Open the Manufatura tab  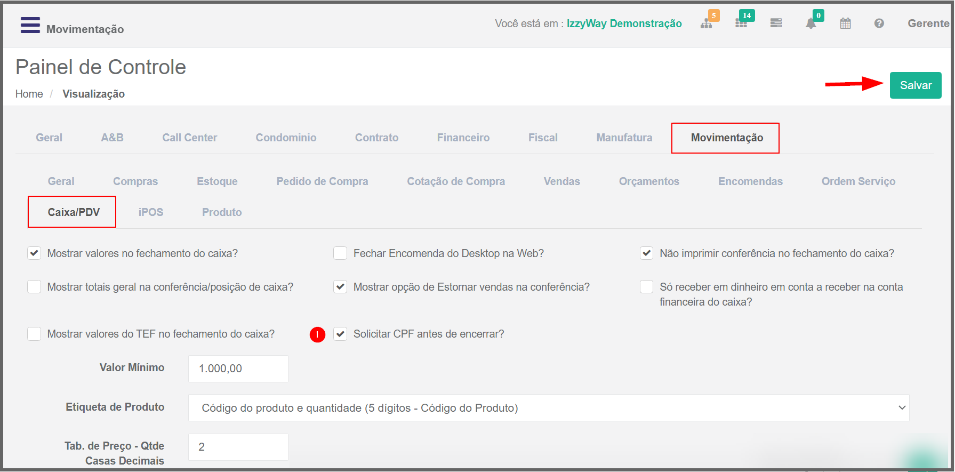[624, 138]
